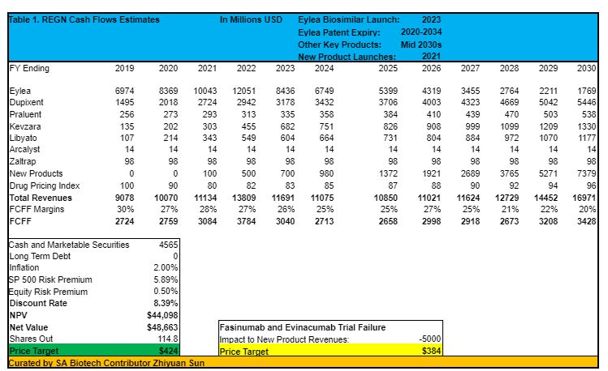Click the 'Eylea' row label
The width and height of the screenshot is (608, 371).
point(20,91)
